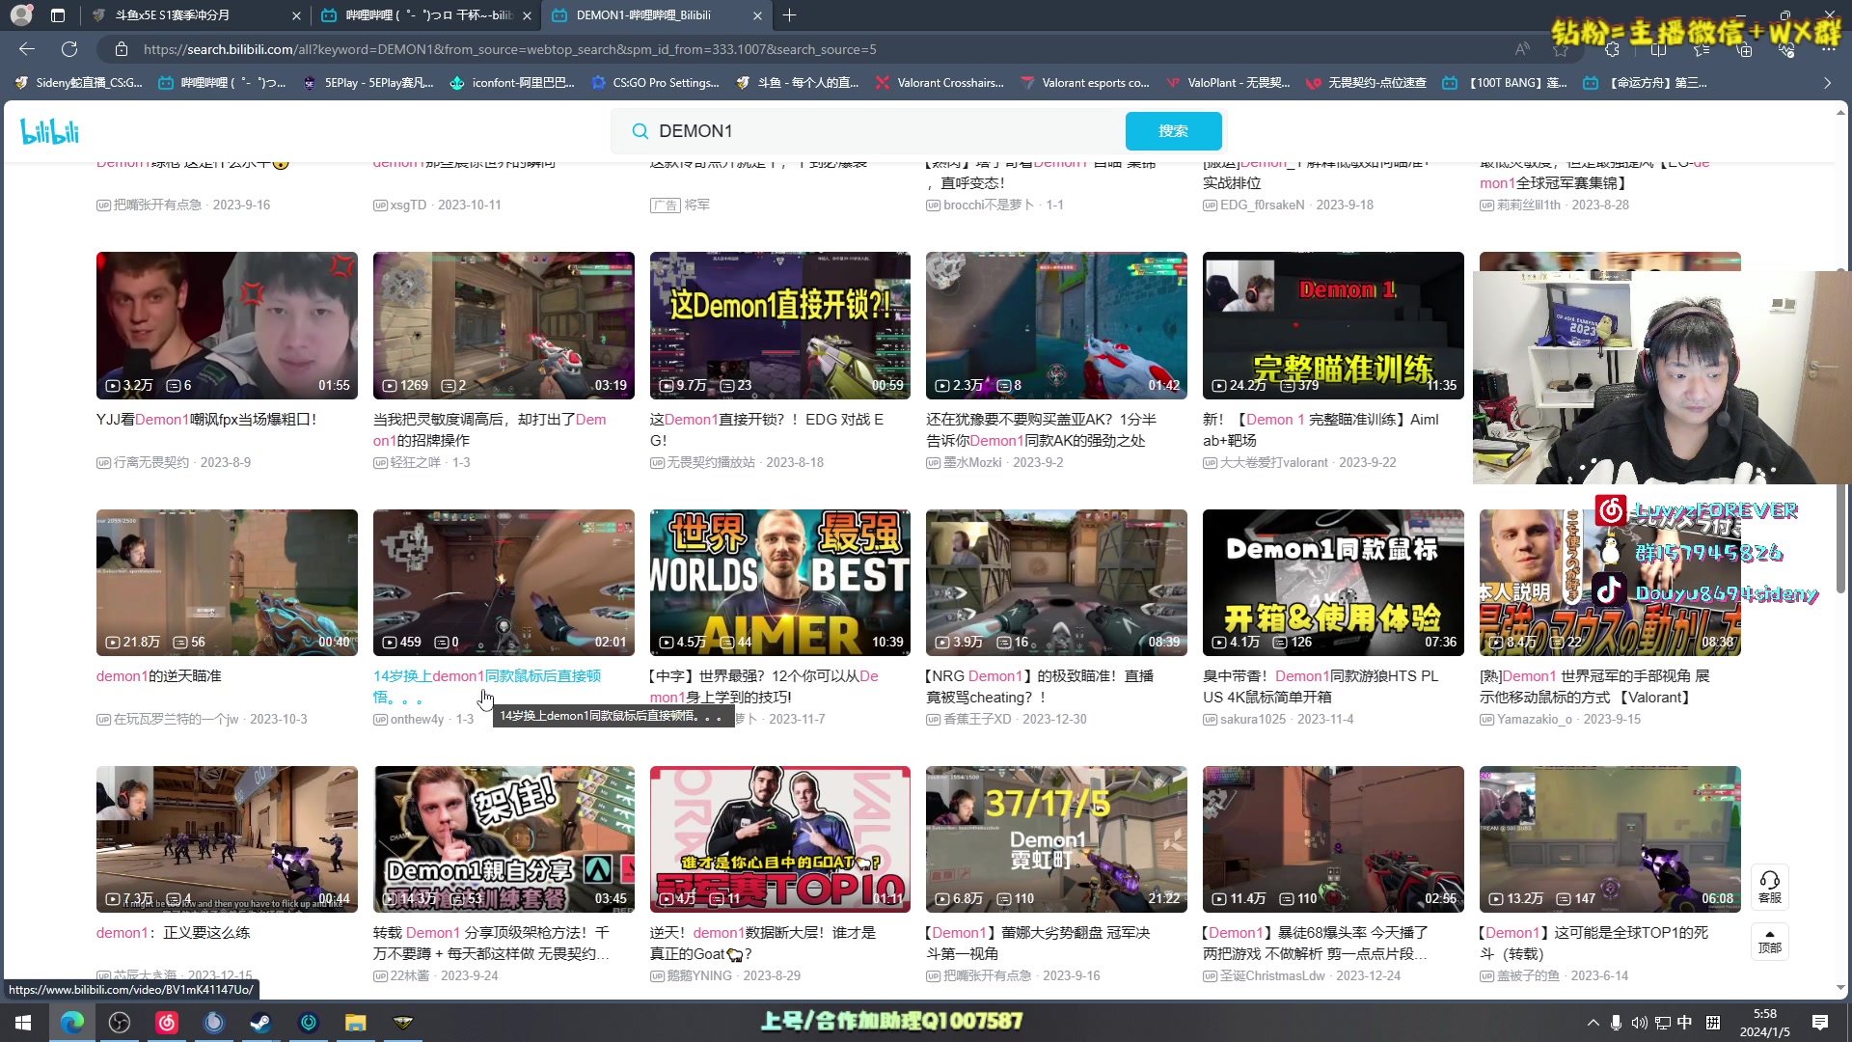Go back using the browser back arrow

click(27, 49)
